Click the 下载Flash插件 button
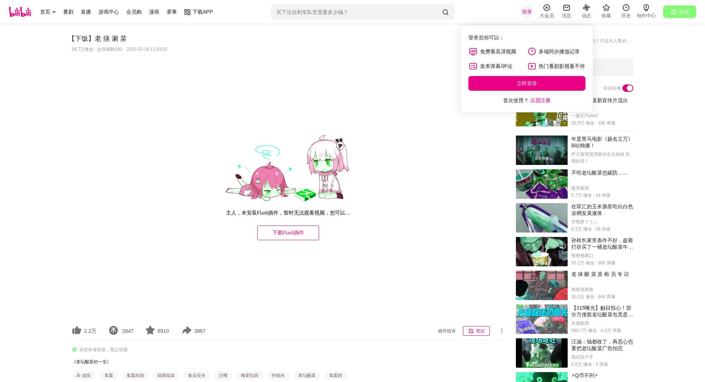Screen dimensions: 705x382 click(x=288, y=233)
